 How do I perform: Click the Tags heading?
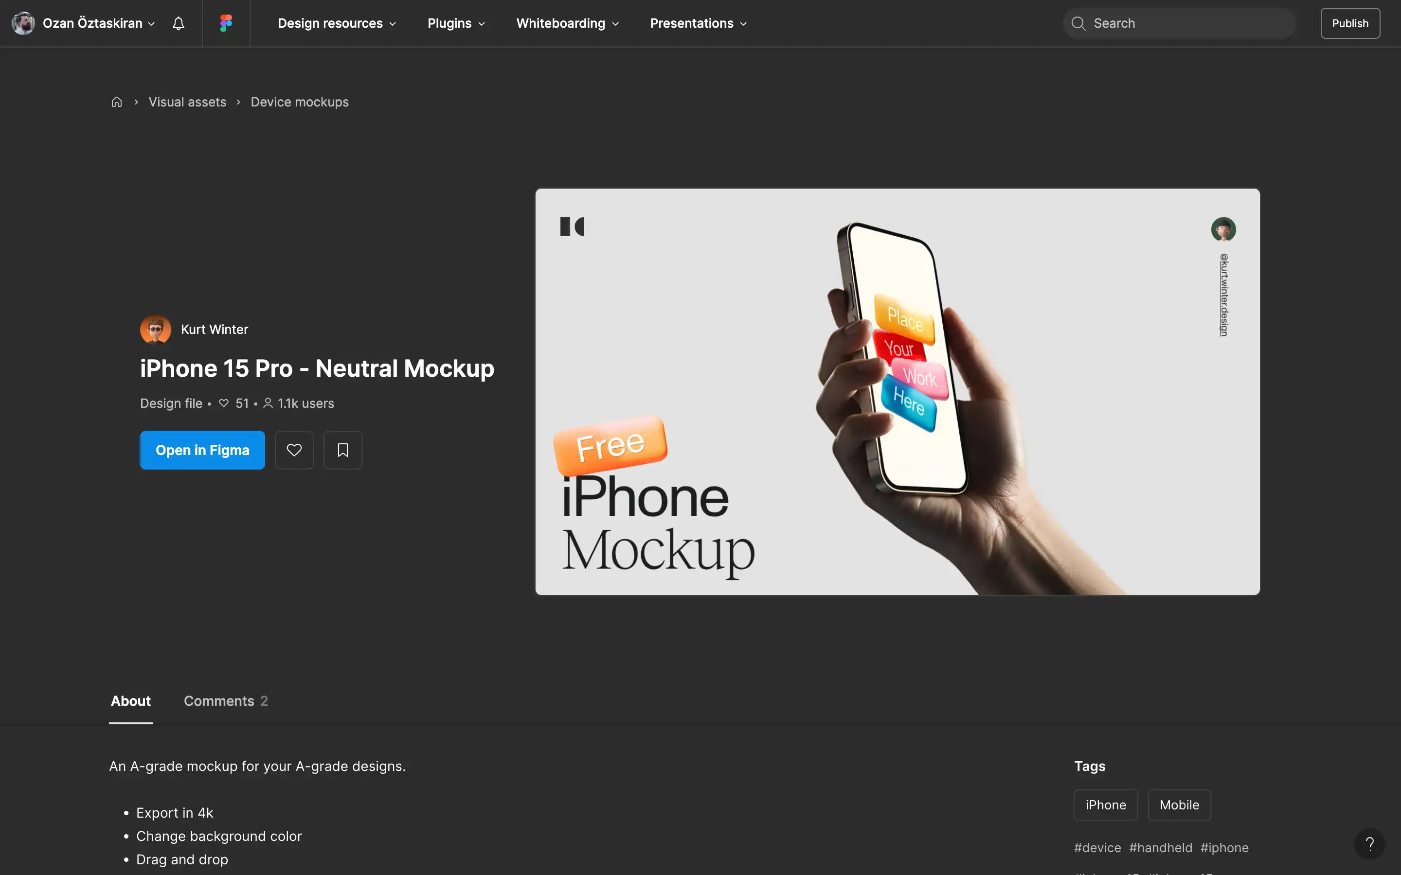(1090, 766)
